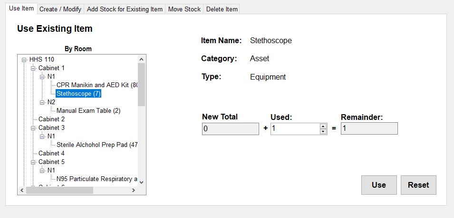Click the tree scroll down arrow

pyautogui.click(x=141, y=182)
